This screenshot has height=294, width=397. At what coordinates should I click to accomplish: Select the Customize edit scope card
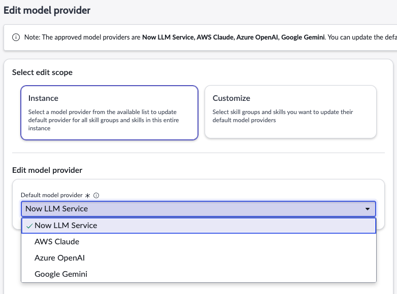290,112
